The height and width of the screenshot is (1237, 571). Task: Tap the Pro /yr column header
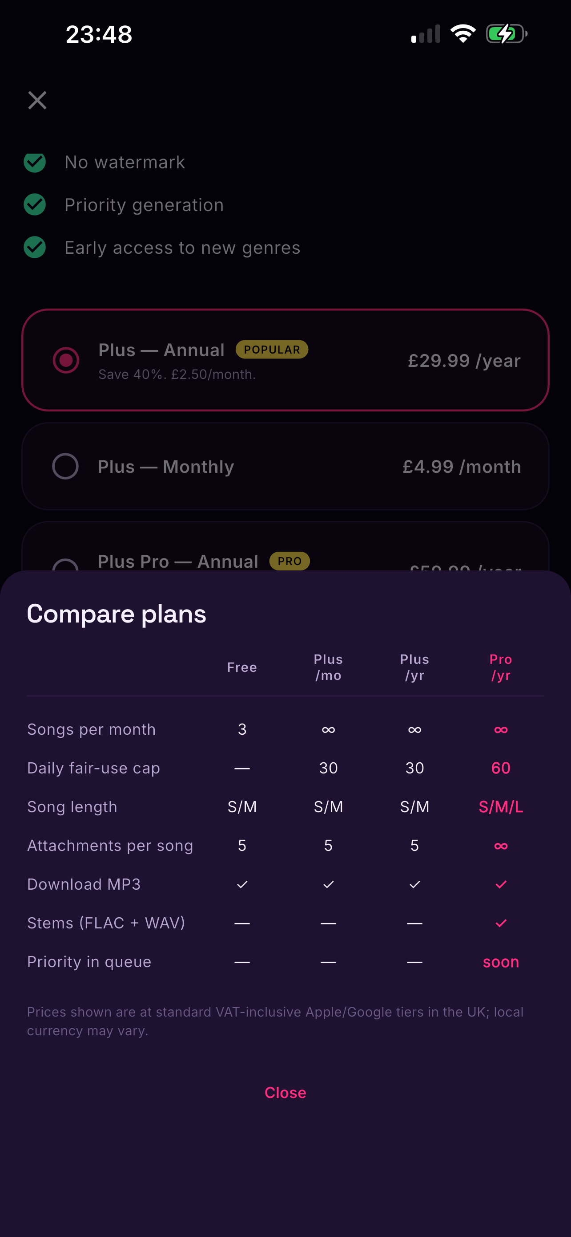point(501,667)
